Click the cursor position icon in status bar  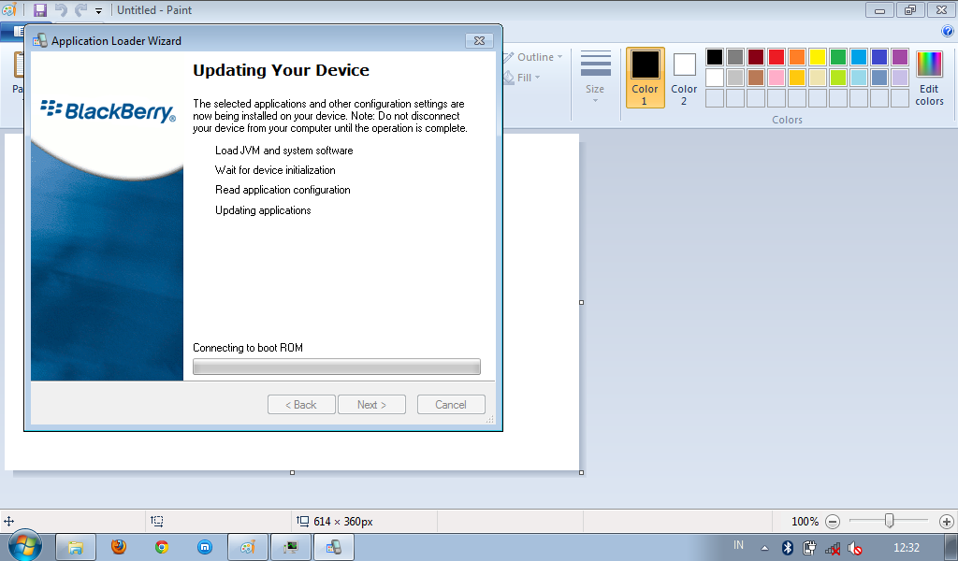[x=8, y=521]
